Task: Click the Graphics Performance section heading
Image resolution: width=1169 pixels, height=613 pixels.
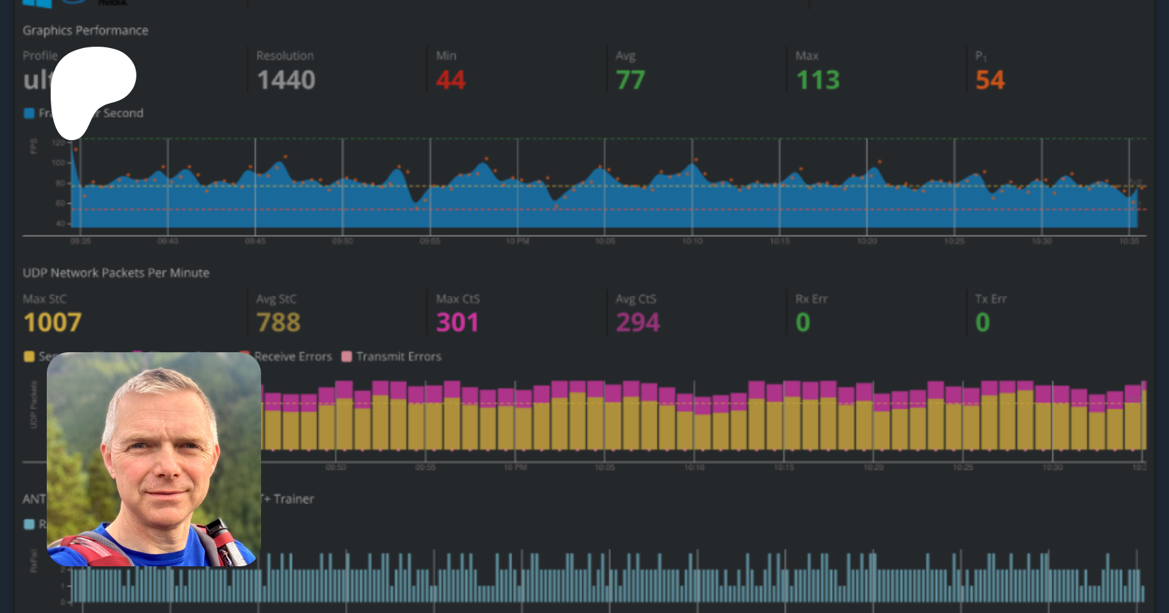Action: point(85,30)
